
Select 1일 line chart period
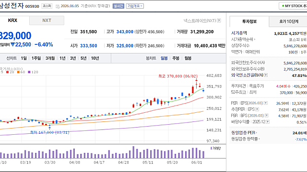[24, 58]
